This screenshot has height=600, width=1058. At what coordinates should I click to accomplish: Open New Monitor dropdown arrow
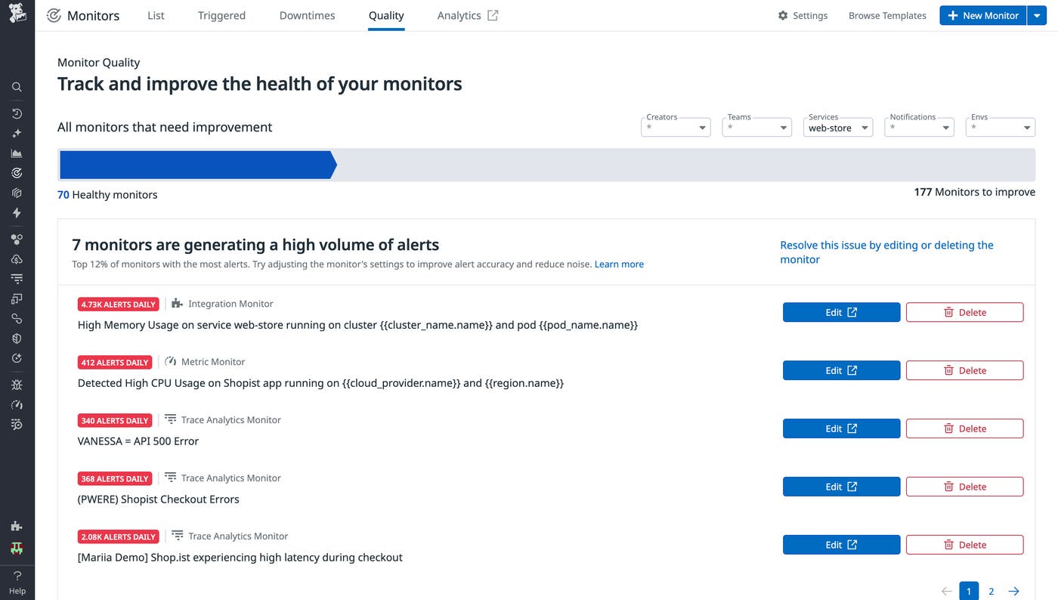coord(1037,15)
